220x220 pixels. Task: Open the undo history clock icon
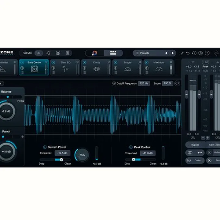pos(194,53)
